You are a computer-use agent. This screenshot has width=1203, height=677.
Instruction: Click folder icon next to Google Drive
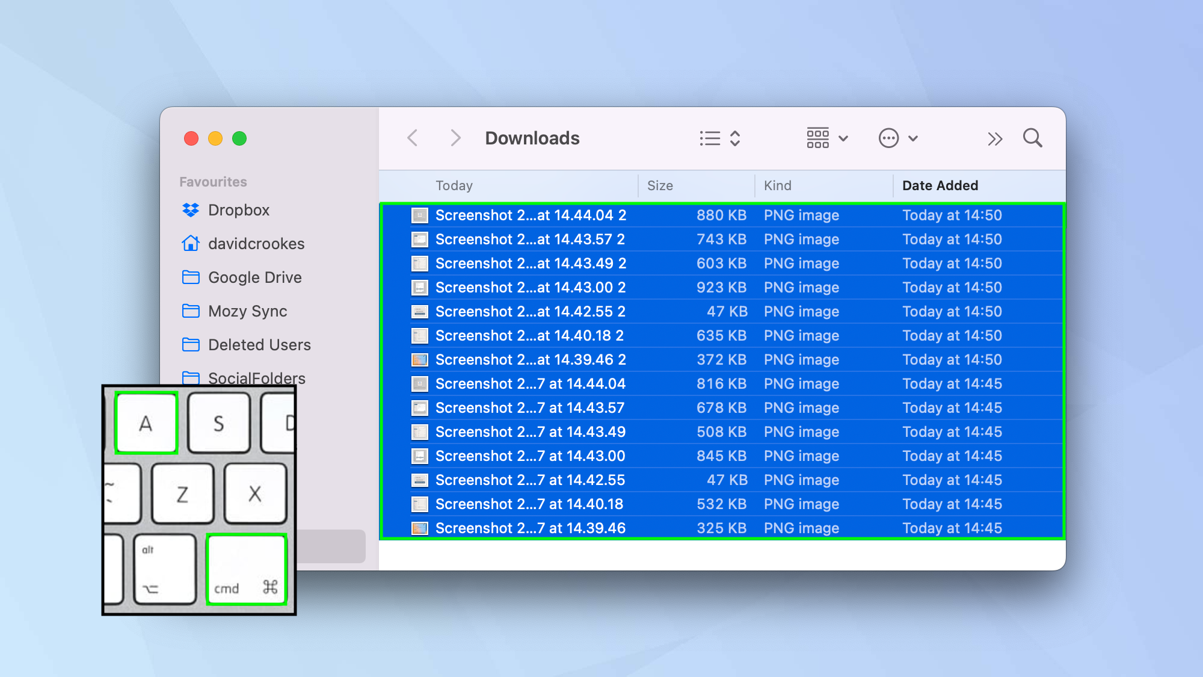pos(191,277)
